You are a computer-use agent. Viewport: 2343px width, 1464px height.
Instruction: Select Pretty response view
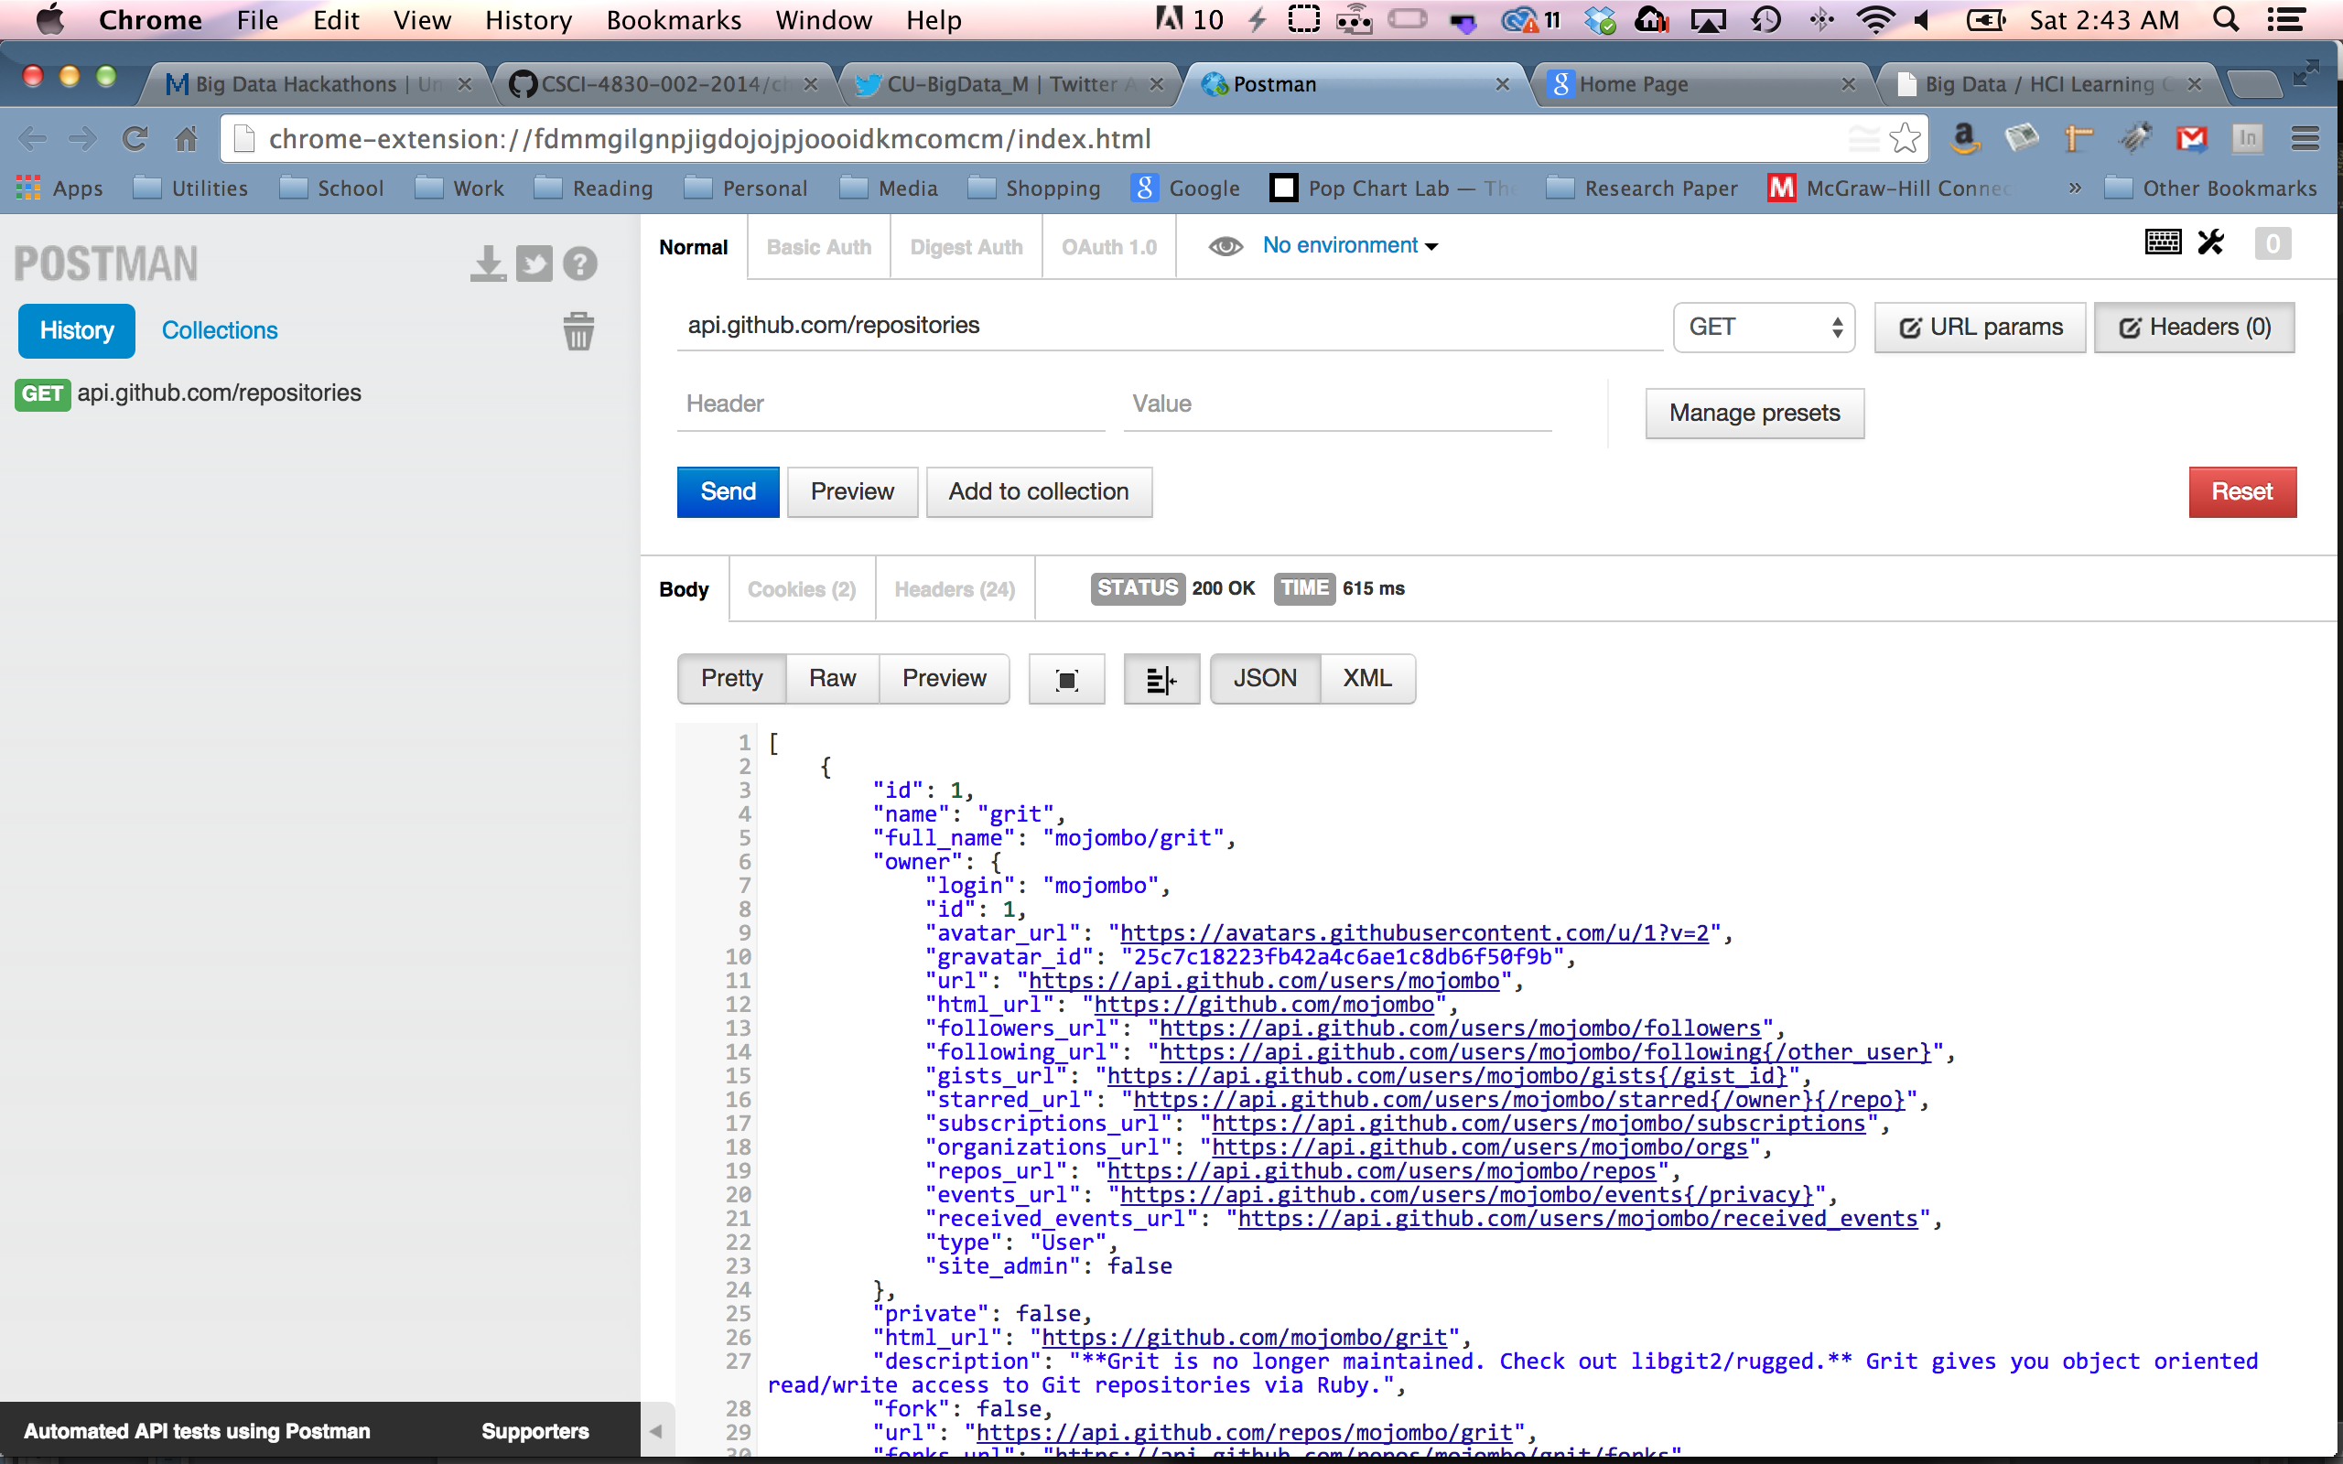coord(732,679)
